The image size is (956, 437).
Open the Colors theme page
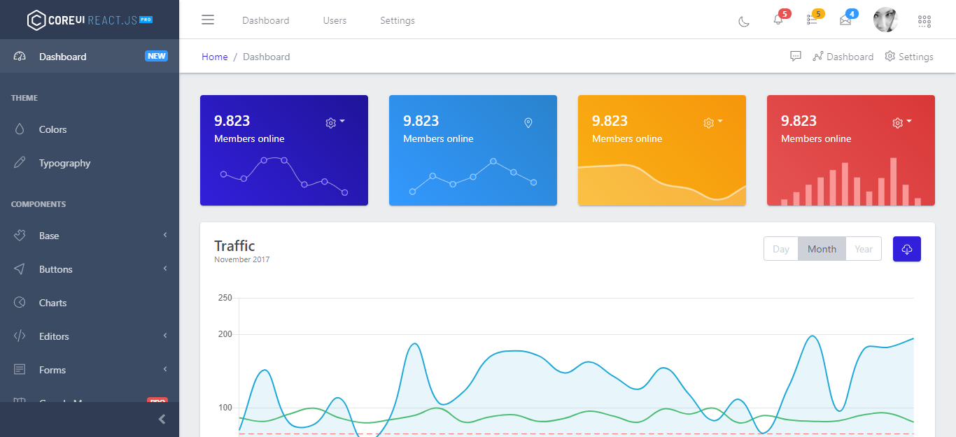tap(53, 129)
